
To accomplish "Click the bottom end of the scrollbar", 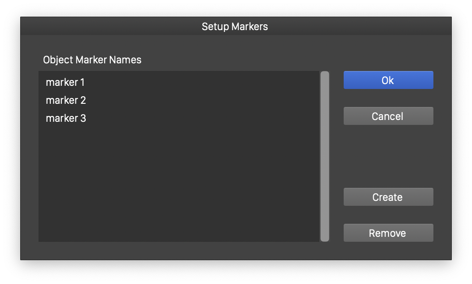I will [x=325, y=237].
